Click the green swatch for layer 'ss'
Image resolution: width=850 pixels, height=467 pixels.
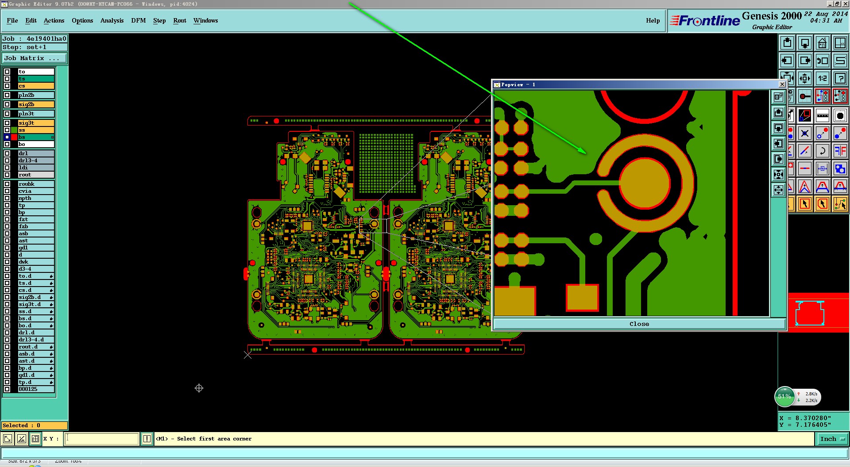point(14,130)
